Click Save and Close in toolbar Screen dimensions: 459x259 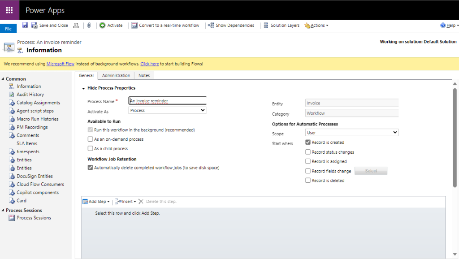point(50,26)
